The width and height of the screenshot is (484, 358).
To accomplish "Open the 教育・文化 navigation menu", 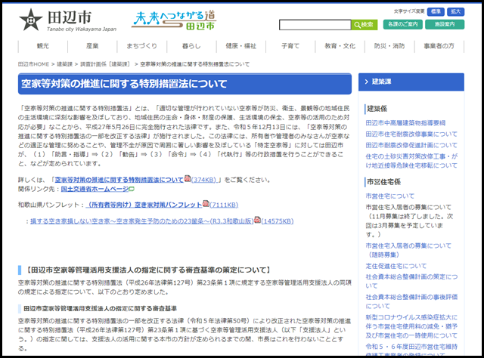I will coord(340,46).
